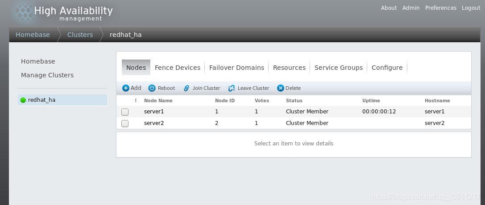The width and height of the screenshot is (485, 205).
Task: Click the blue plus Add icon
Action: (126, 88)
